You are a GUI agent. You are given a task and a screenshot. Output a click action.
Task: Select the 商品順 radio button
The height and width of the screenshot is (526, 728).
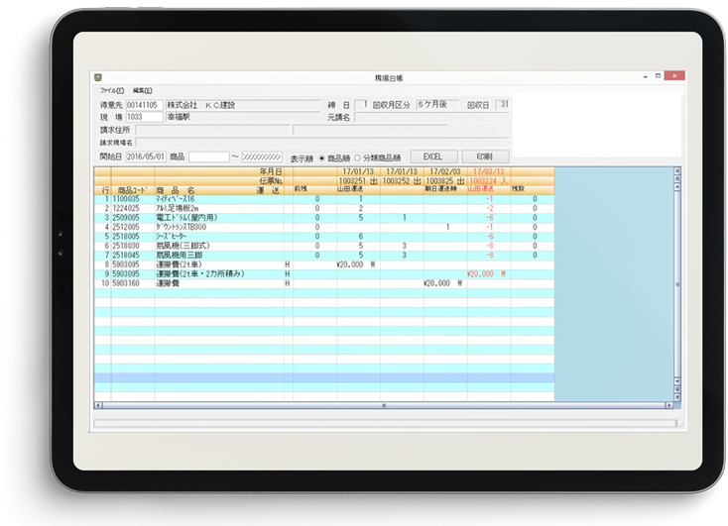(x=321, y=158)
